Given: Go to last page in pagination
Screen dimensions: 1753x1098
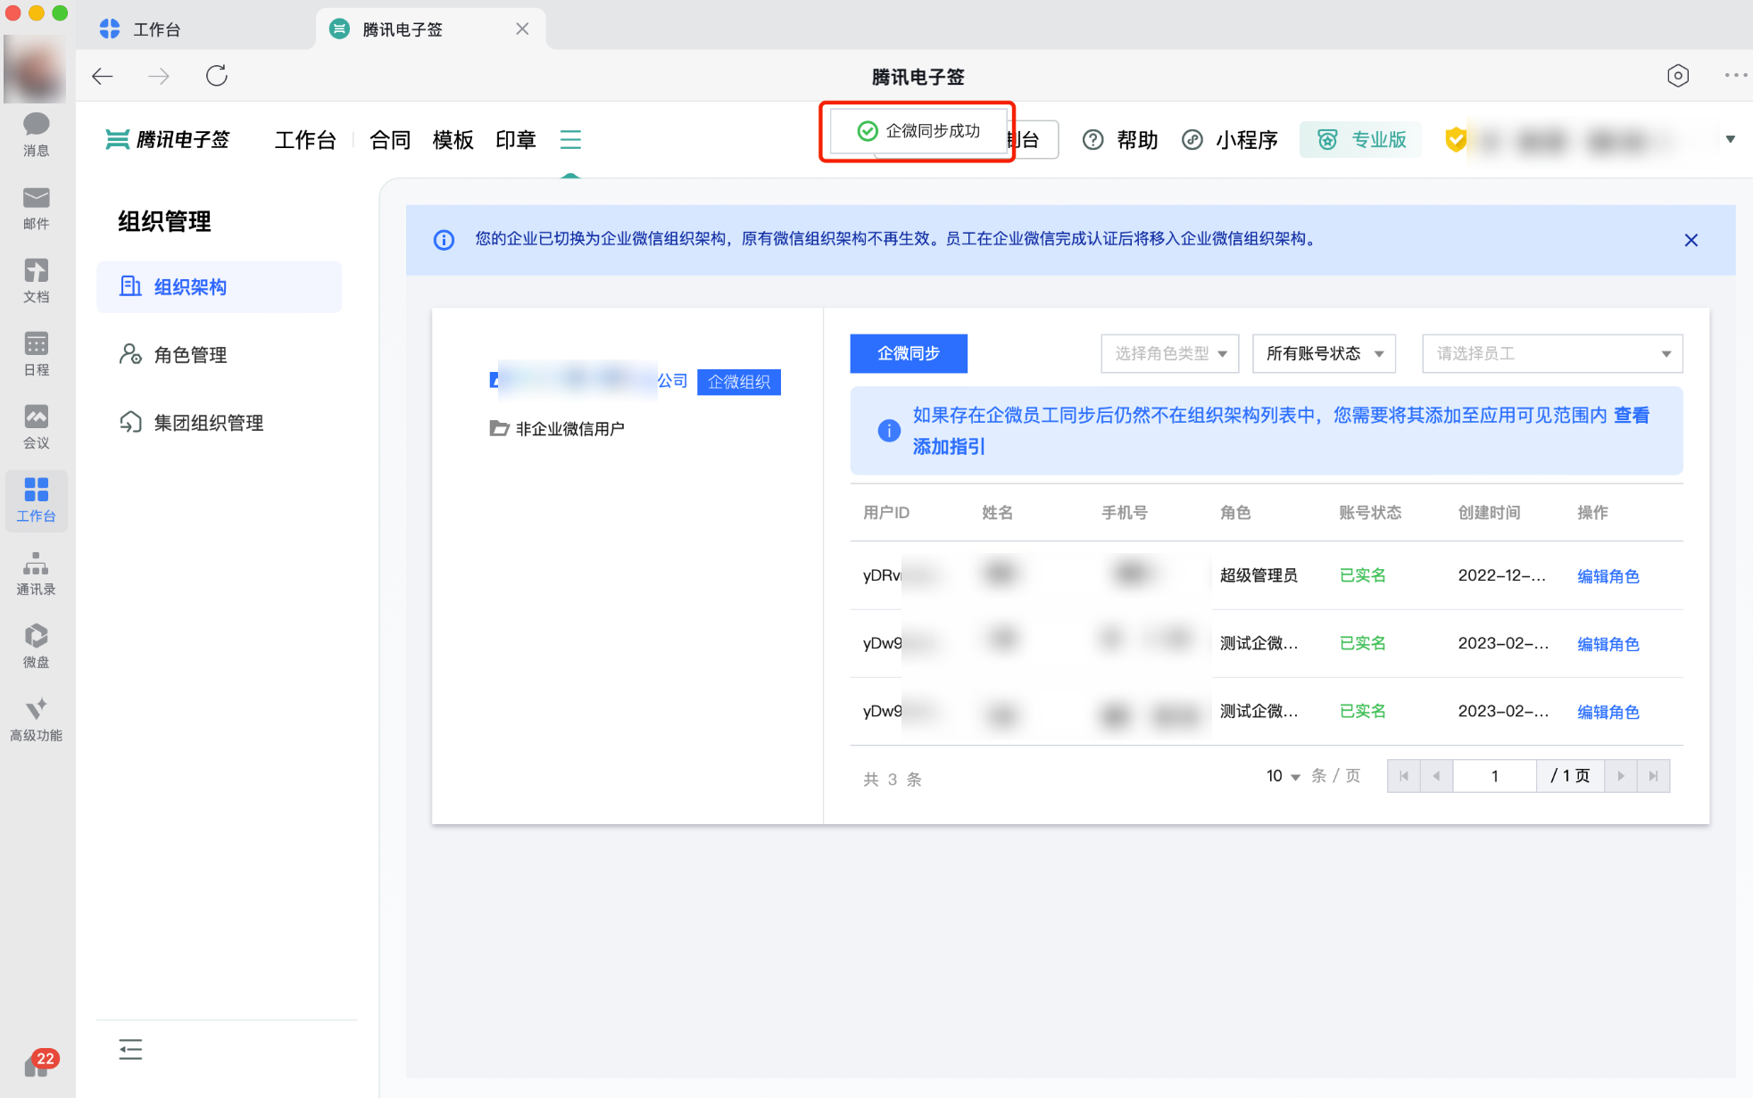Looking at the screenshot, I should pos(1653,776).
